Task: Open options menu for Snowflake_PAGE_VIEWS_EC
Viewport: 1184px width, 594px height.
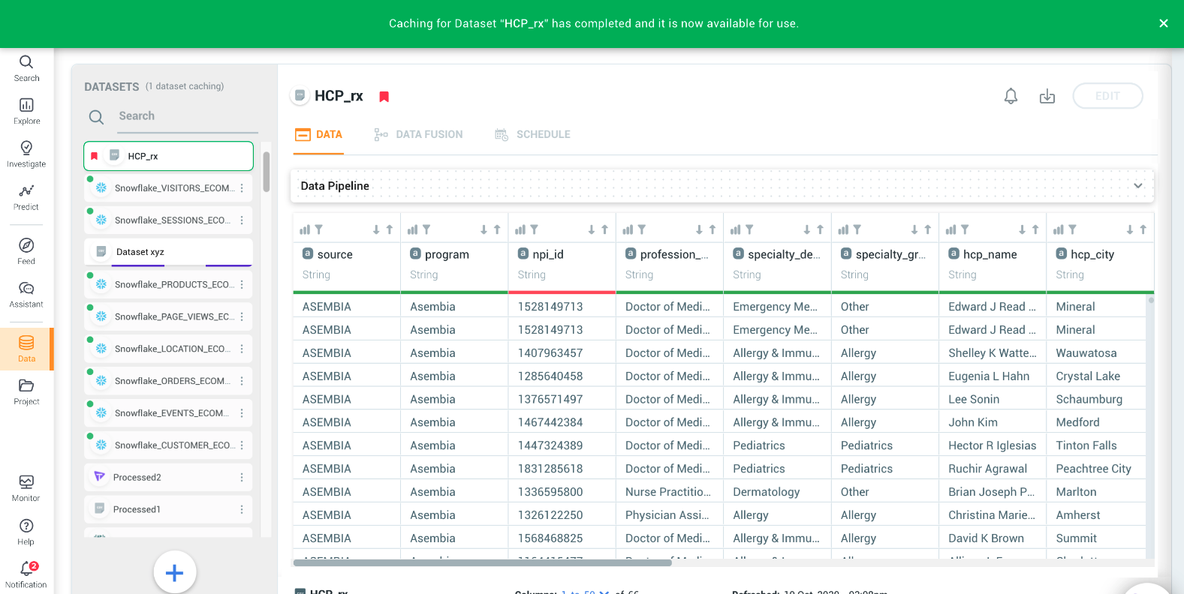Action: click(242, 317)
